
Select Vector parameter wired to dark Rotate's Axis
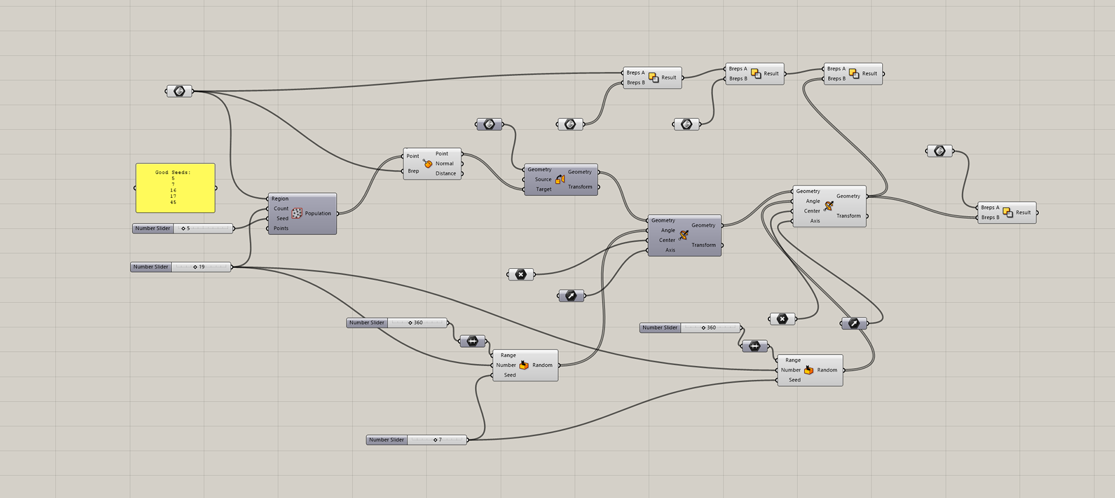(x=571, y=296)
